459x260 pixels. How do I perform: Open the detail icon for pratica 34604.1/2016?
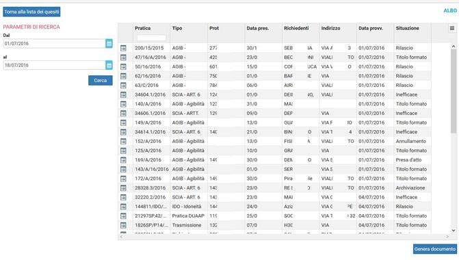click(x=123, y=94)
